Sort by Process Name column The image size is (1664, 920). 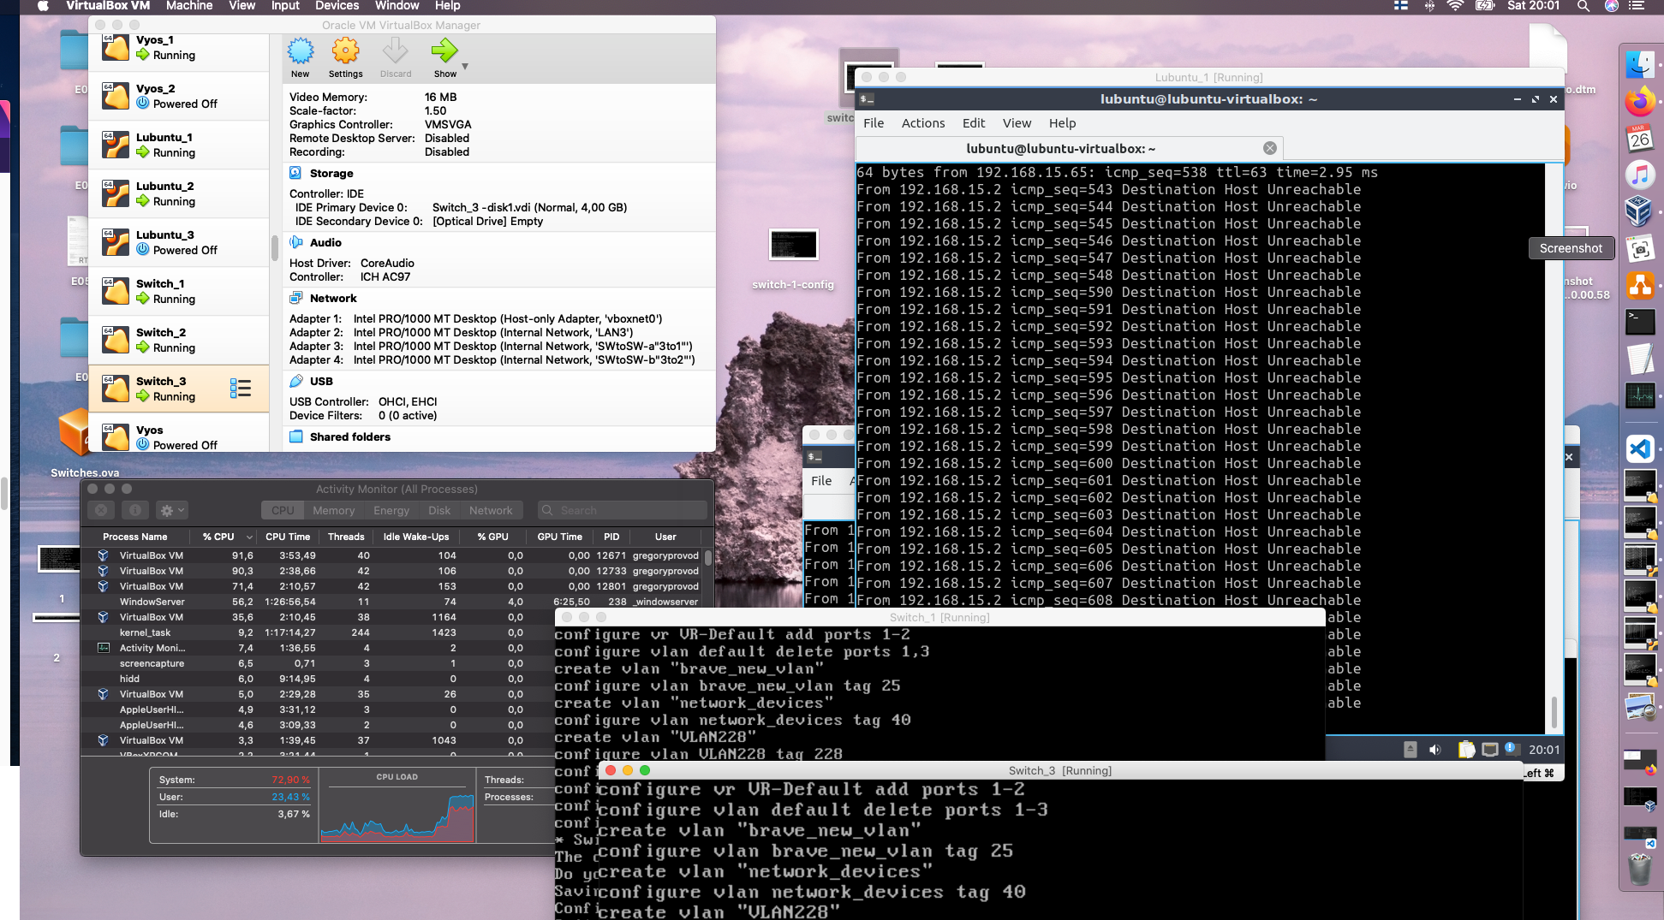[134, 537]
